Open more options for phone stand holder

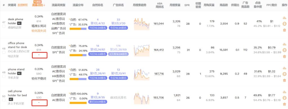pyautogui.click(x=285, y=74)
